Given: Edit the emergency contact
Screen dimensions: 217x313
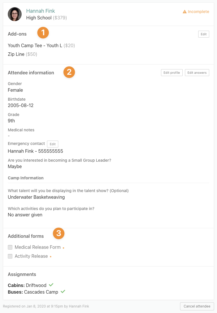Looking at the screenshot, I should click(x=53, y=144).
